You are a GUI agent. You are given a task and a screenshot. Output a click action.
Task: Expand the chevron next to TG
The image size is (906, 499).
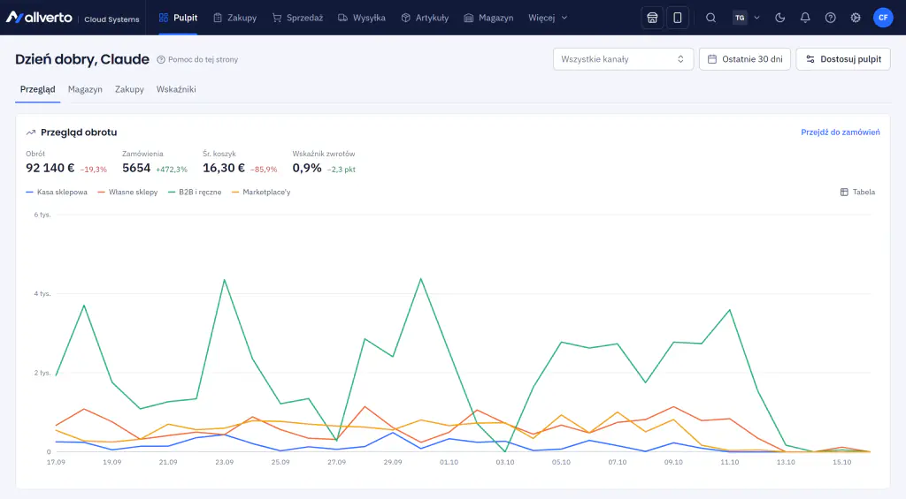coord(757,18)
